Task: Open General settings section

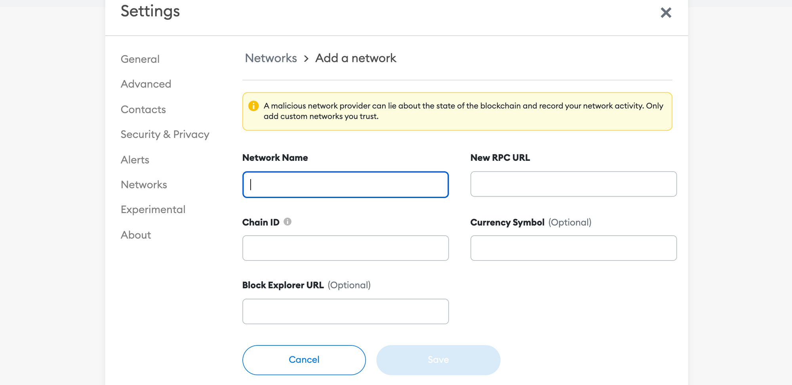Action: [140, 59]
